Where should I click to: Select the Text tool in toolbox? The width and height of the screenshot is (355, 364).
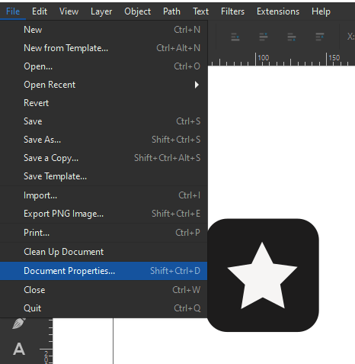coord(19,349)
